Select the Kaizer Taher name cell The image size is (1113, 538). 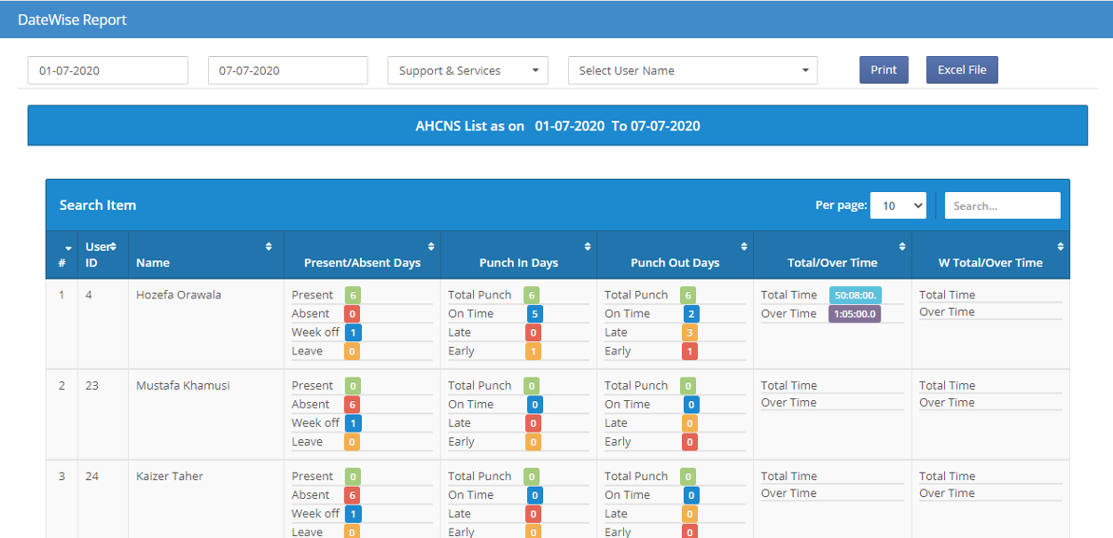(170, 476)
